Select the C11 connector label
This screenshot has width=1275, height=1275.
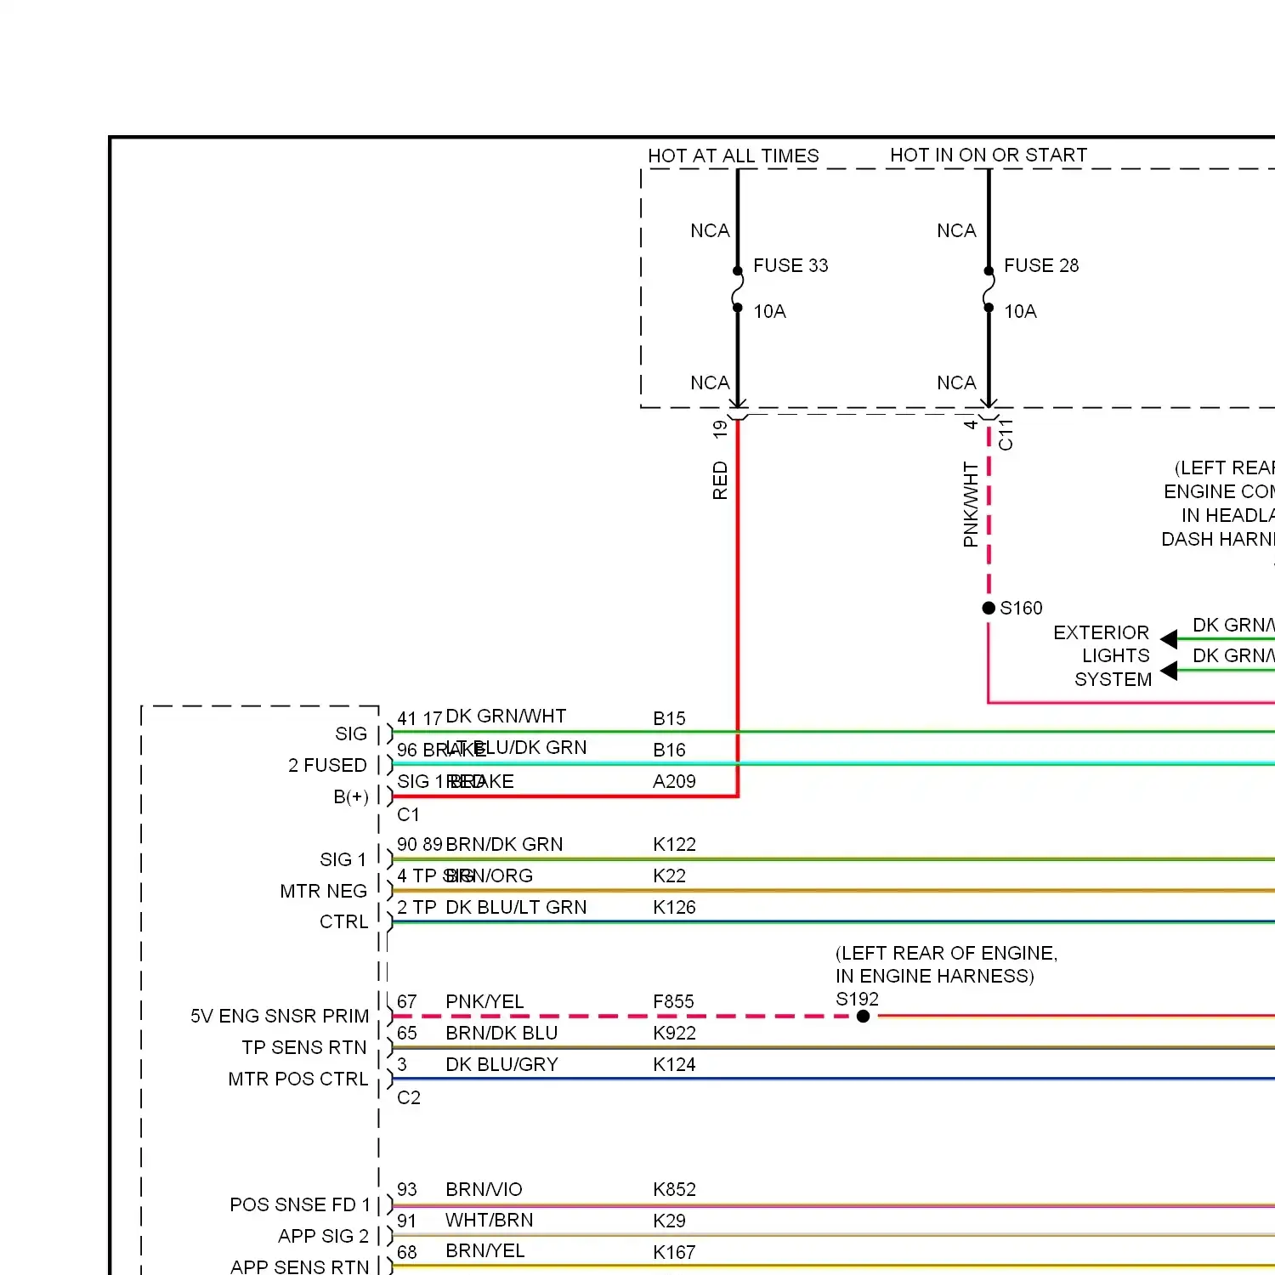1006,434
